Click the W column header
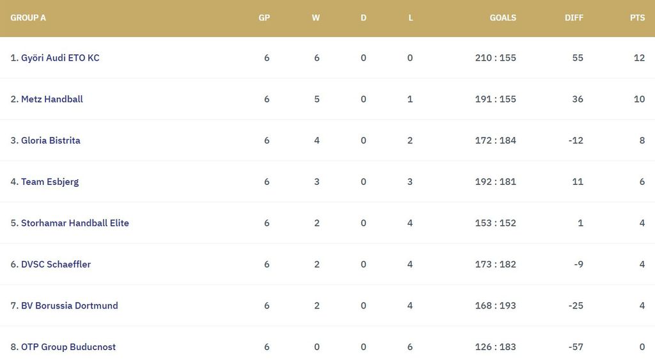The width and height of the screenshot is (655, 359). 316,18
